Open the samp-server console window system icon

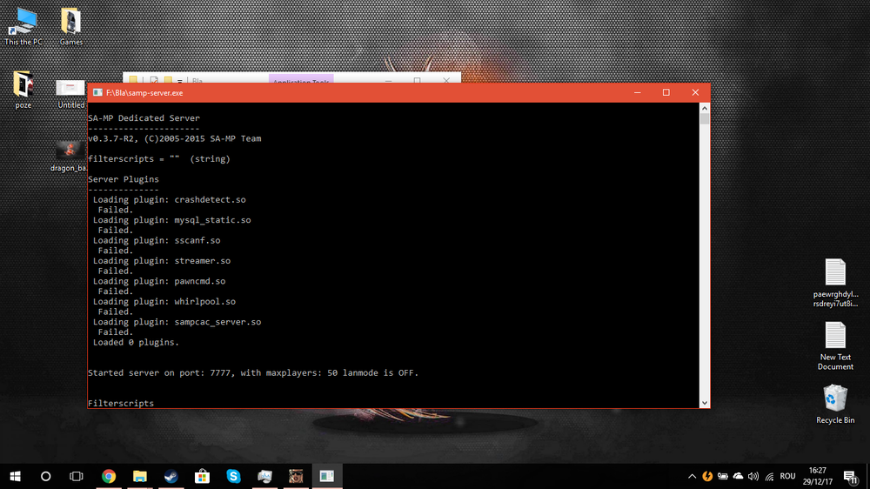click(97, 93)
